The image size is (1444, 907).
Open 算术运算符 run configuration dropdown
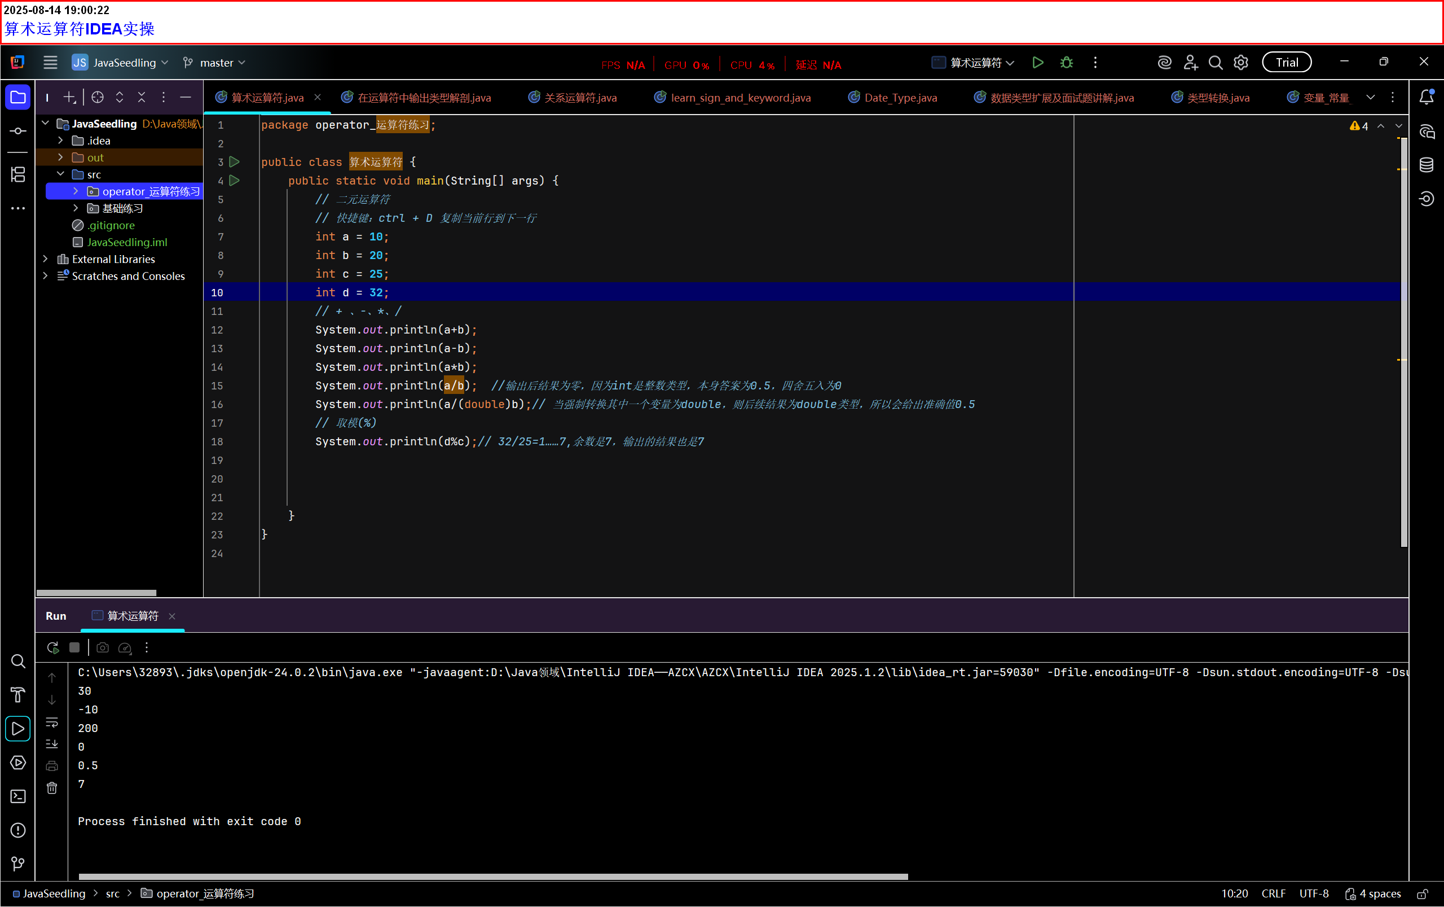[x=973, y=63]
